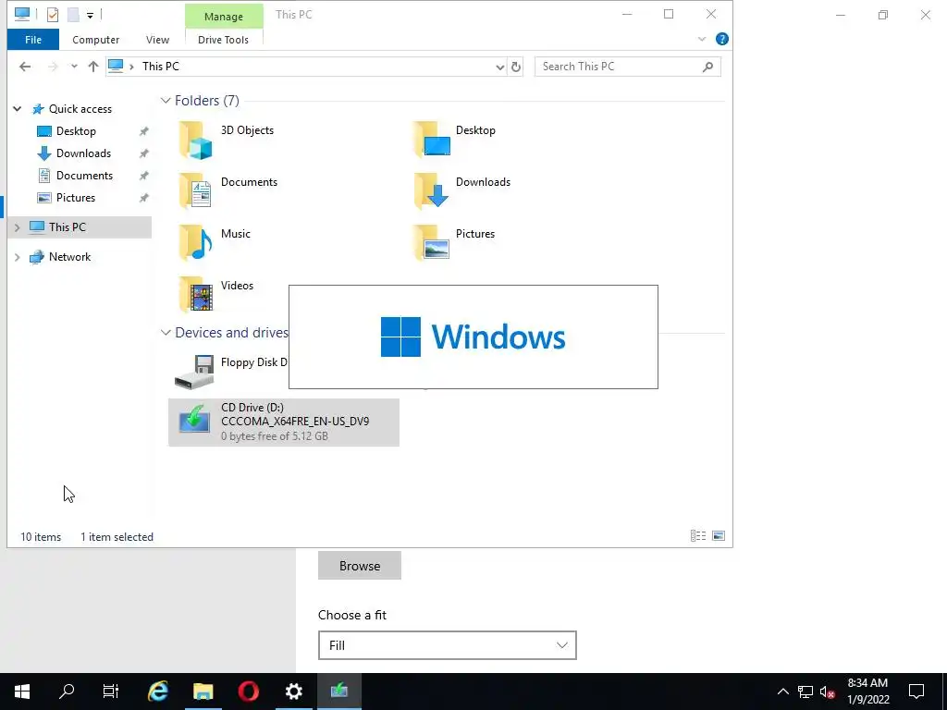Image resolution: width=947 pixels, height=710 pixels.
Task: Open the File menu in Explorer
Action: click(x=33, y=40)
